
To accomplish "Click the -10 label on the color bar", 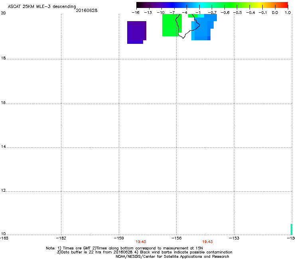I will click(x=161, y=13).
